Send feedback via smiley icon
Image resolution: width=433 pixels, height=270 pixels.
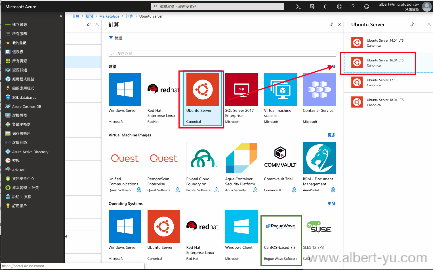pos(367,7)
